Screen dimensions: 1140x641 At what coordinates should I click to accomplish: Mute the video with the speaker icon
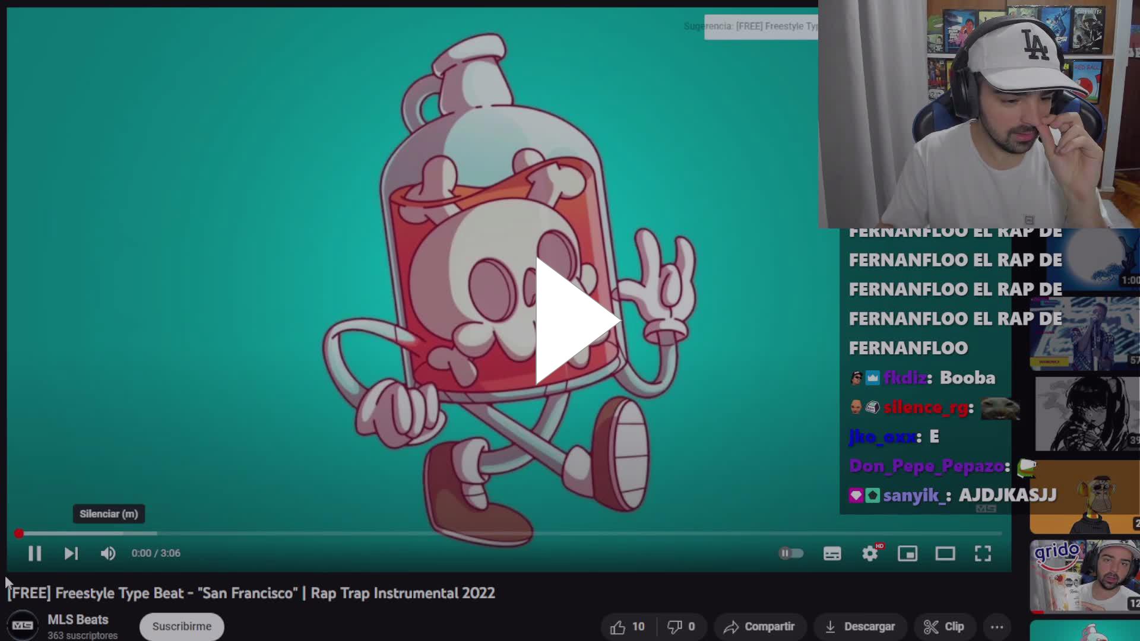pos(108,553)
